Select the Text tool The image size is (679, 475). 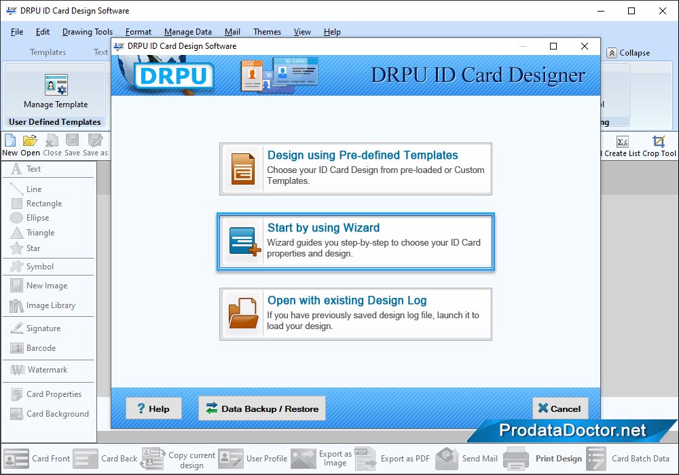coord(26,169)
